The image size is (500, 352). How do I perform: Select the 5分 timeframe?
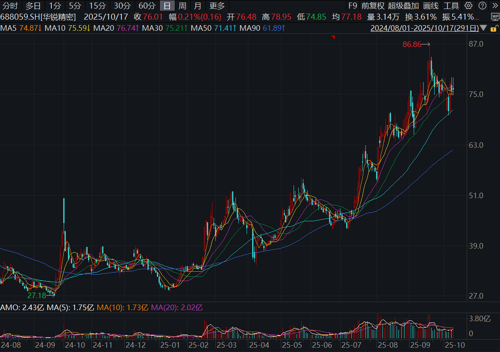[76, 6]
